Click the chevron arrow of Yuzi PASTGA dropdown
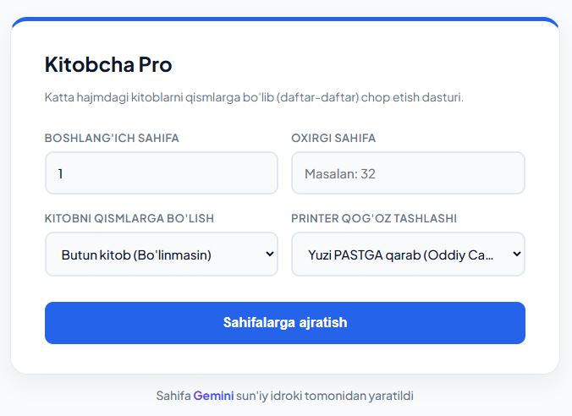Screen dimensions: 572x416 click(516, 254)
